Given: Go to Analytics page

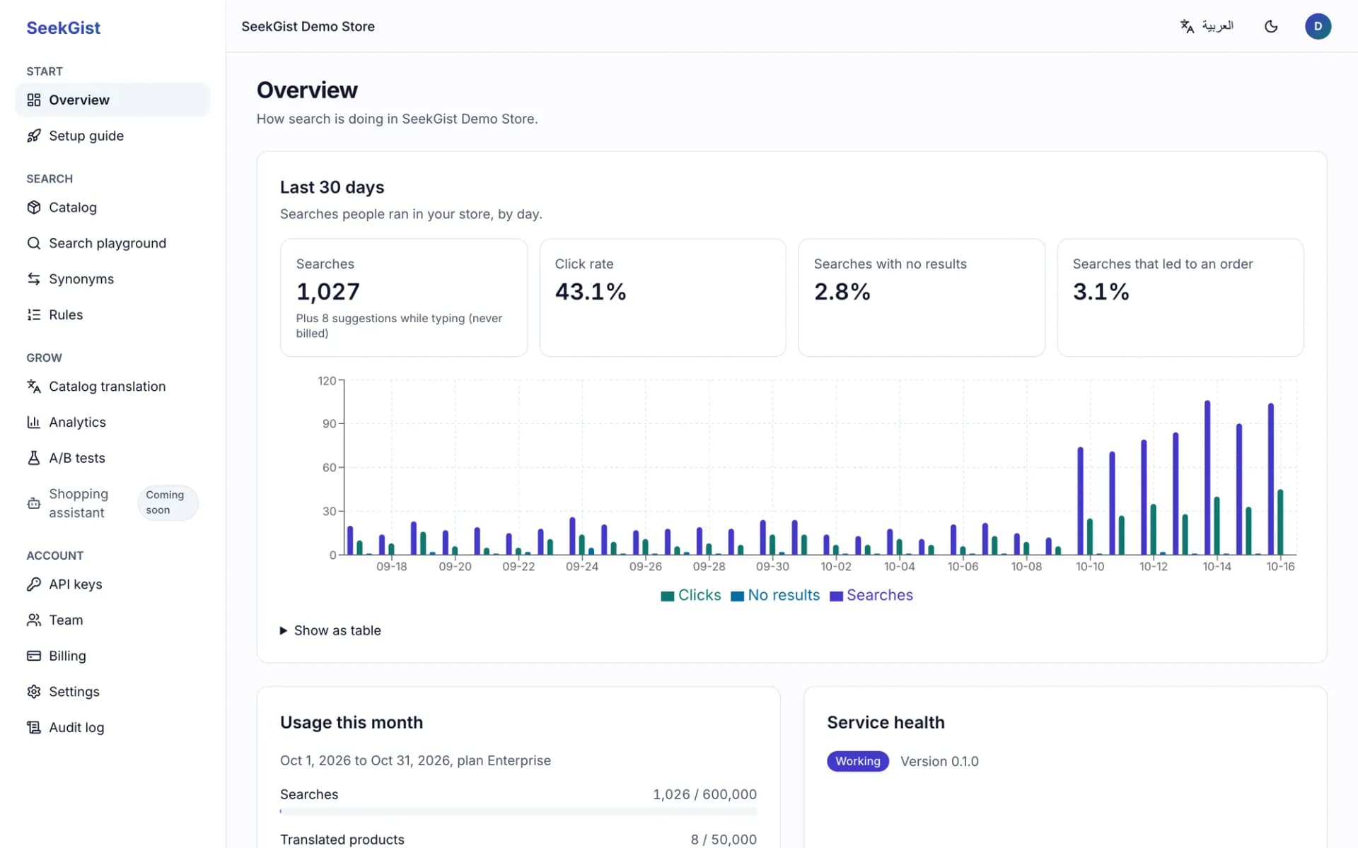Looking at the screenshot, I should point(112,422).
